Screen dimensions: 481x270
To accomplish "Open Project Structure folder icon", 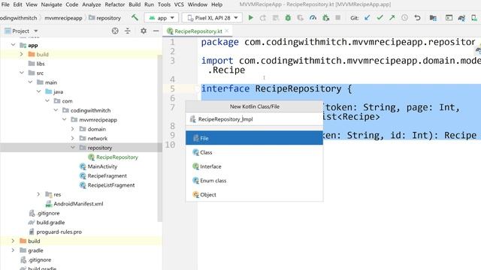I will (x=433, y=18).
